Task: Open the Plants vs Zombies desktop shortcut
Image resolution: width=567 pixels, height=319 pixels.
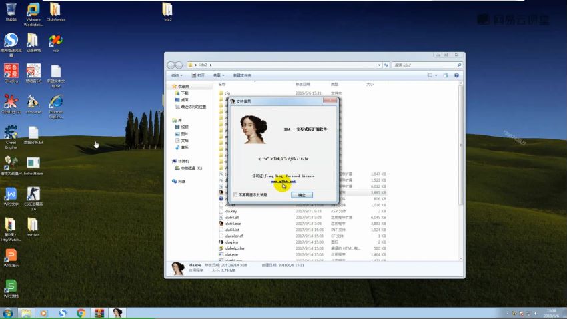Action: pos(11,166)
